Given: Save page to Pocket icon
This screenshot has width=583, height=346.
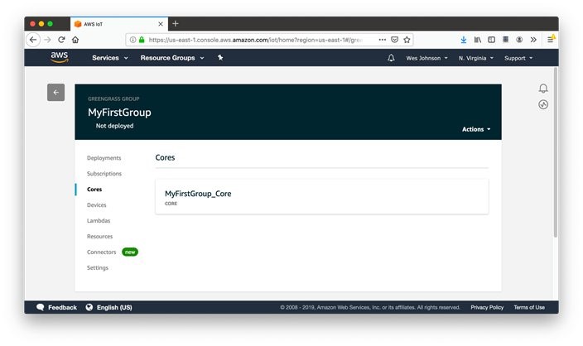Looking at the screenshot, I should [394, 40].
